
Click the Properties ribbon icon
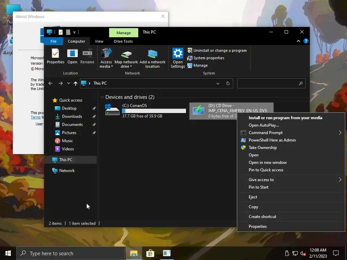[55, 56]
